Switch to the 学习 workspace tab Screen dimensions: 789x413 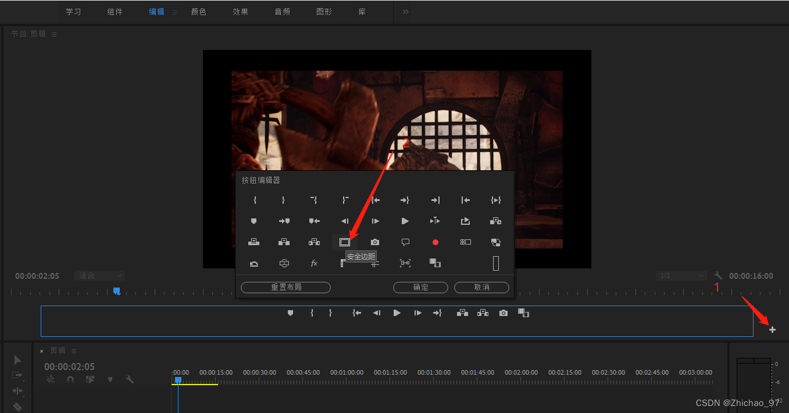[x=73, y=12]
